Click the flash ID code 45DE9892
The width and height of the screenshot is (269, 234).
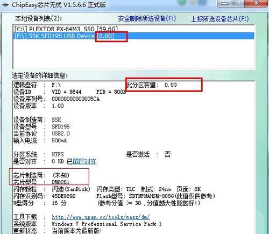click(63, 196)
